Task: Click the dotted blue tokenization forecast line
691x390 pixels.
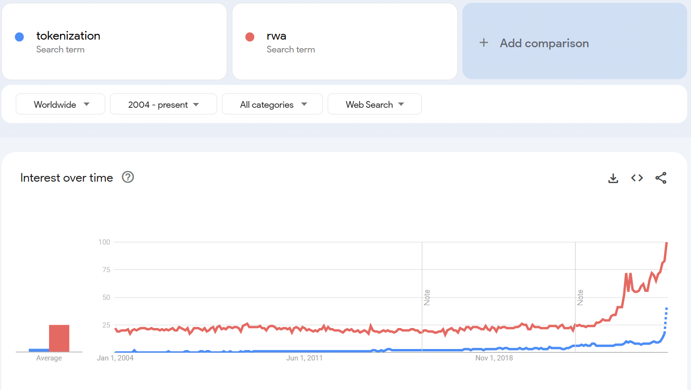Action: 666,317
